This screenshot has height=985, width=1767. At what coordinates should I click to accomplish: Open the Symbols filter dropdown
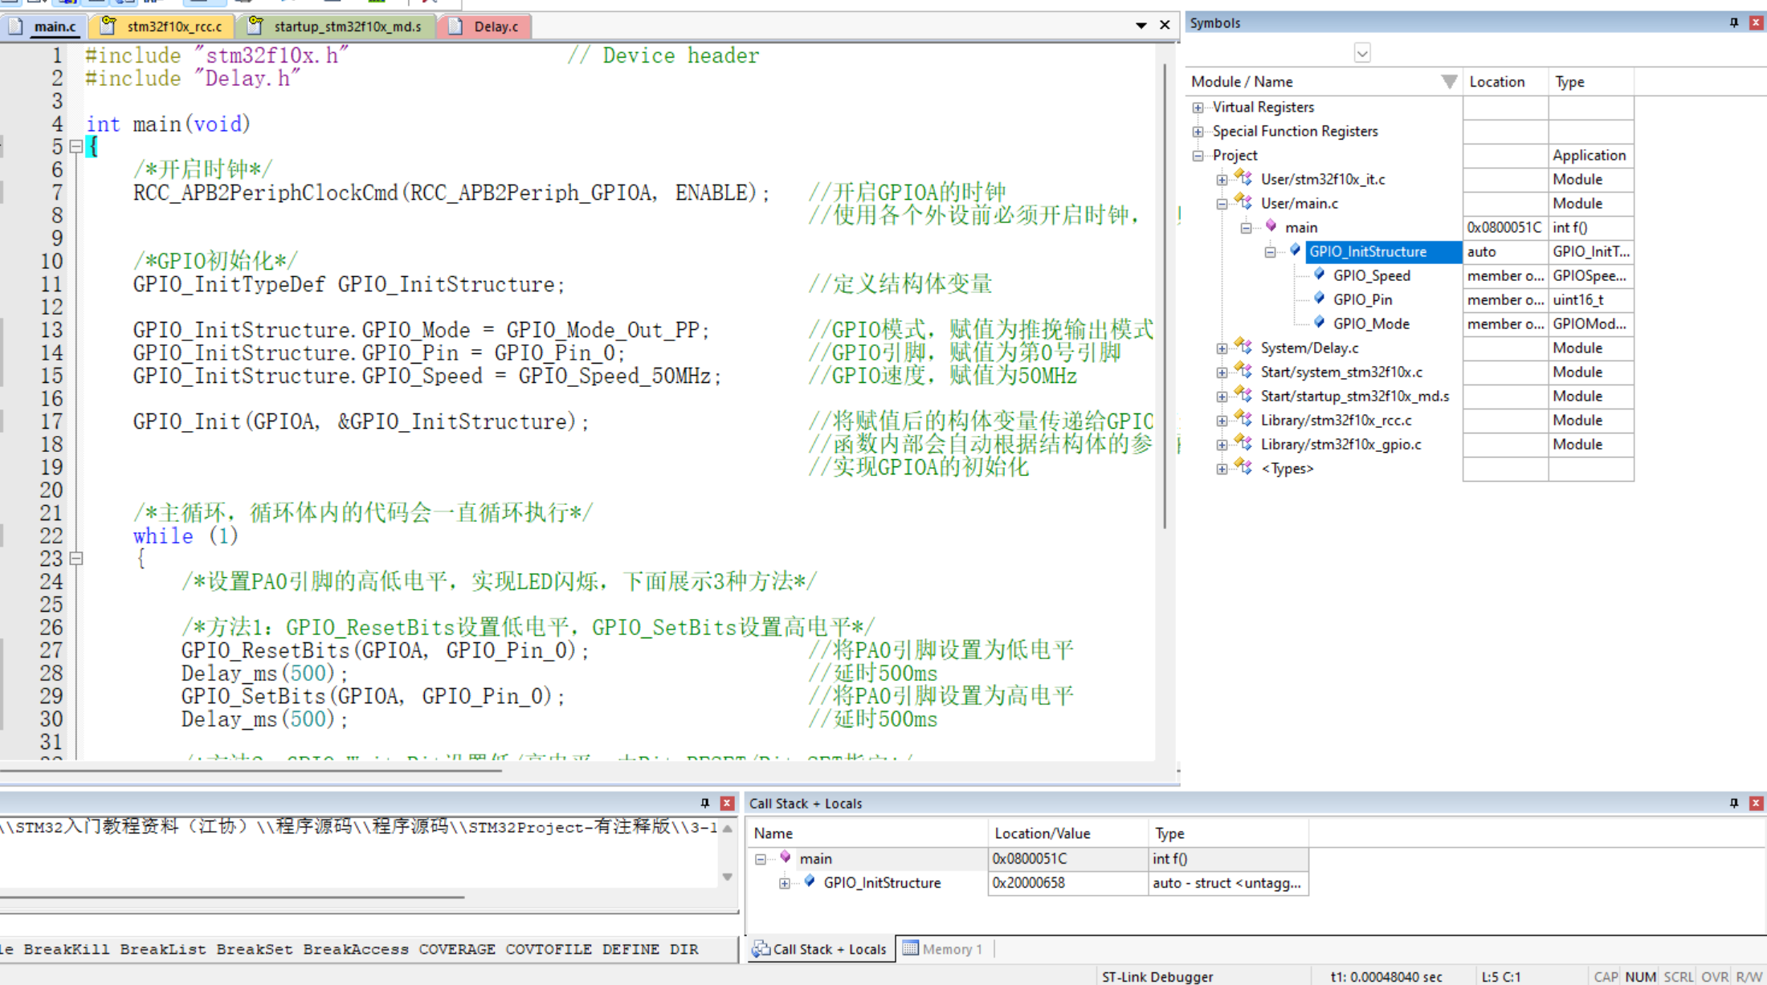click(1362, 54)
